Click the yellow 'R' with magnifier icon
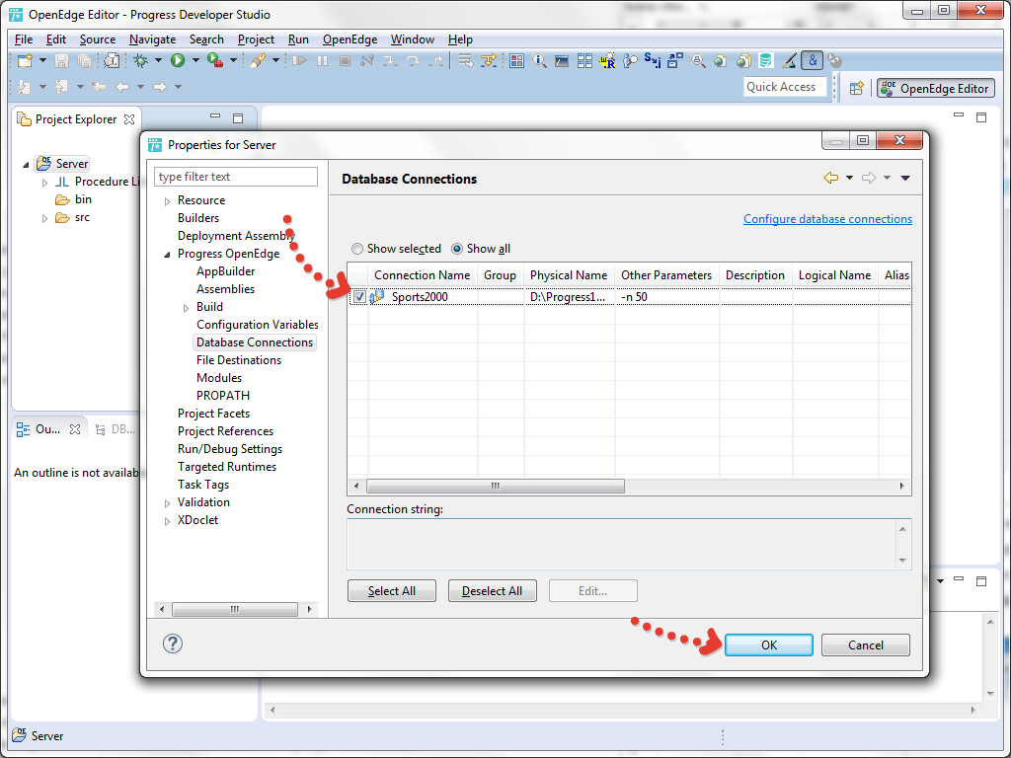This screenshot has height=758, width=1011. [607, 60]
